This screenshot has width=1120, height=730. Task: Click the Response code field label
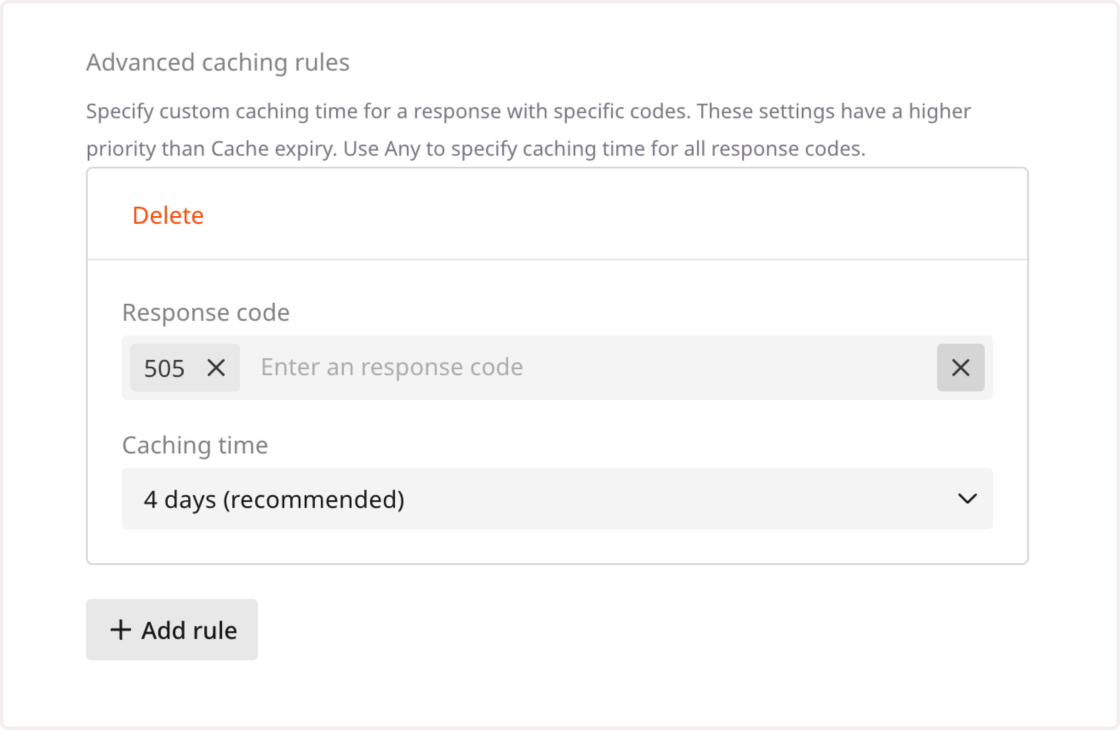(x=206, y=312)
